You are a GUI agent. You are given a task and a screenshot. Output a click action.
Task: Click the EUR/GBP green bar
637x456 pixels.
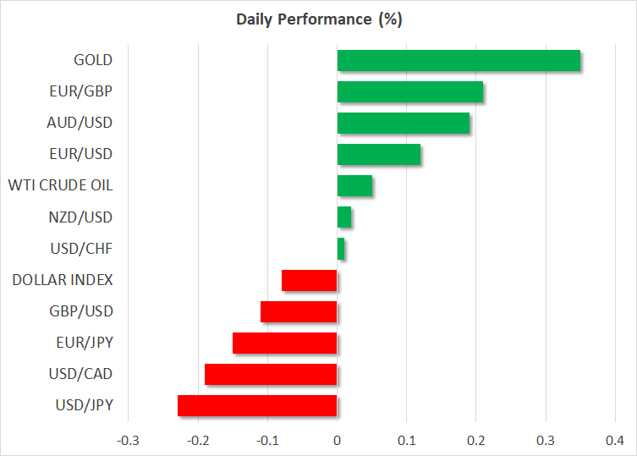pyautogui.click(x=409, y=92)
